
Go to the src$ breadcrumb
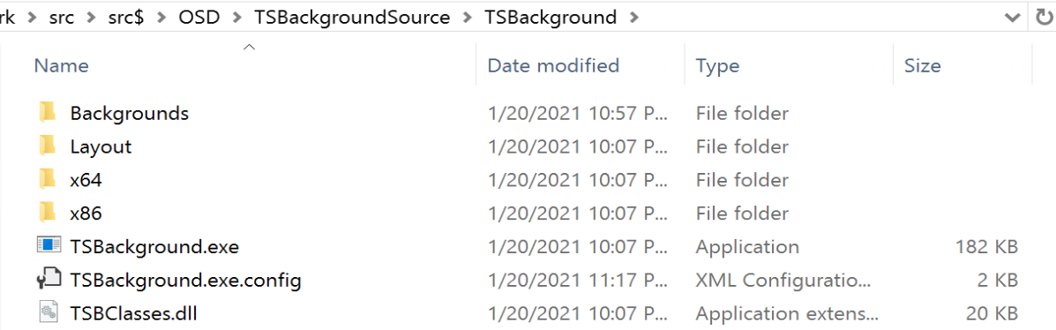point(124,18)
